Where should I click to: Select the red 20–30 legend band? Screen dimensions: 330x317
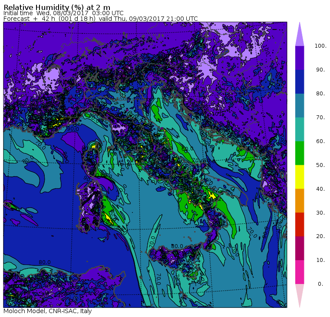(x=300, y=225)
